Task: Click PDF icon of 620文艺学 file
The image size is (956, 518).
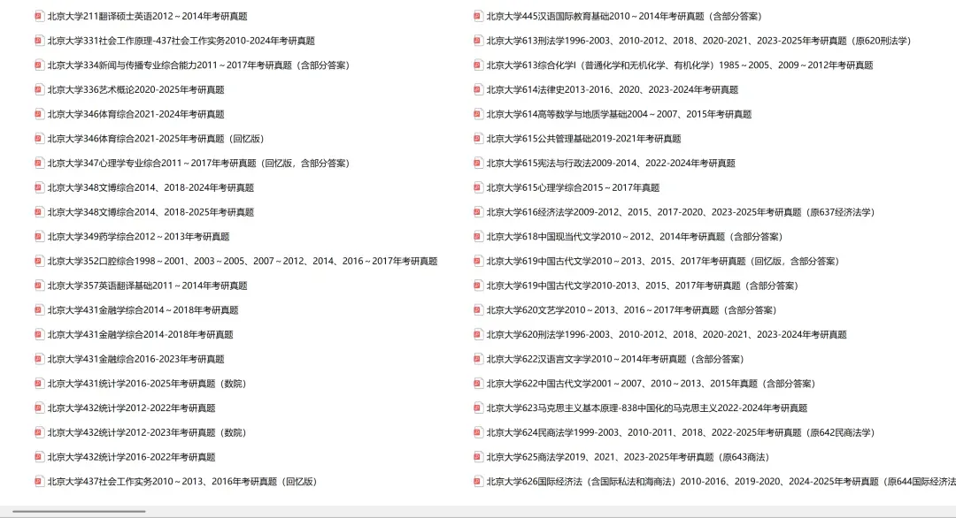Action: (478, 309)
